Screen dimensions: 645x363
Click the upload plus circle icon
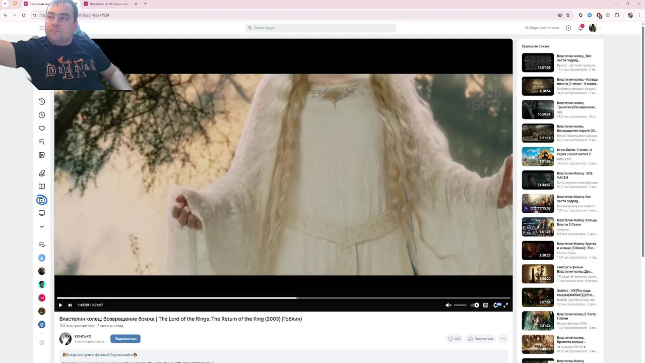568,28
